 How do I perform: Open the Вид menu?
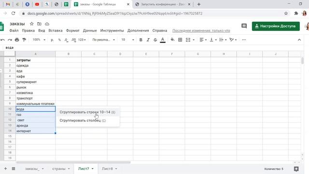pos(42,30)
